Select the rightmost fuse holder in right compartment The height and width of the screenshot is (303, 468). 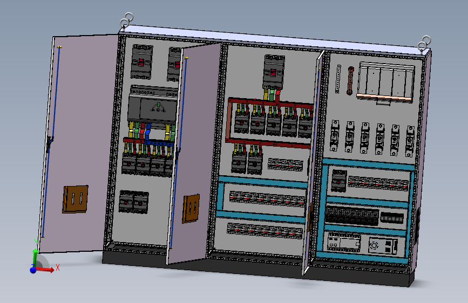coord(410,141)
